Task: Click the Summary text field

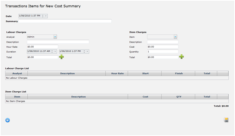Action: pos(65,21)
